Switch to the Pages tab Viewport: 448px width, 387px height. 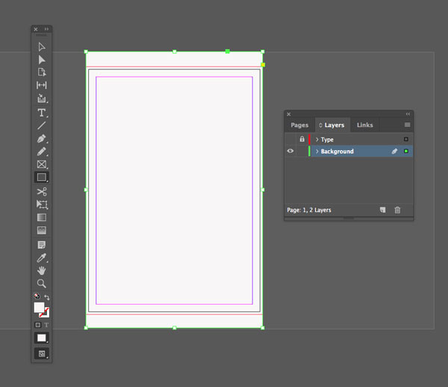299,125
